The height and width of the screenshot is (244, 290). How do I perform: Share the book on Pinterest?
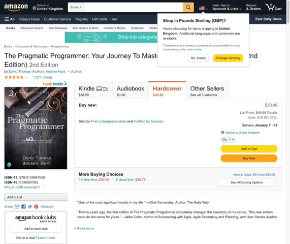pyautogui.click(x=36, y=206)
